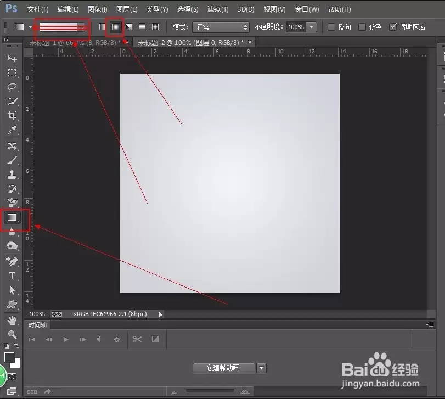Step to next frame in timeline
Screen dimensions: 445x399
(x=83, y=339)
